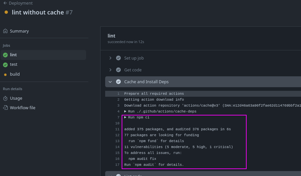
Task: Open the Workflow file link
Action: click(22, 108)
